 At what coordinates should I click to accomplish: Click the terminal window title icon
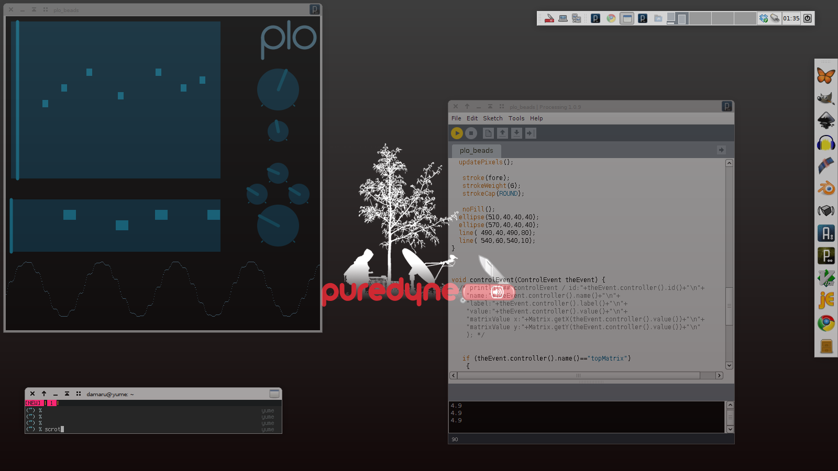tap(274, 394)
